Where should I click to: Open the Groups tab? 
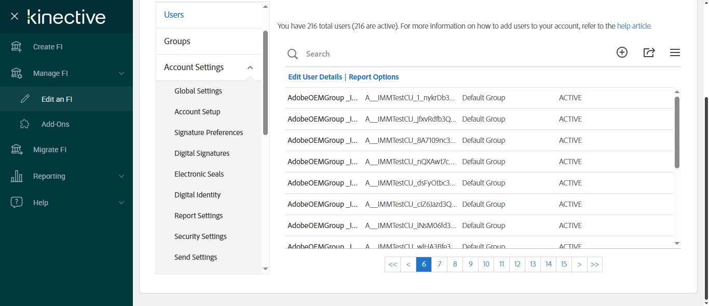point(177,41)
